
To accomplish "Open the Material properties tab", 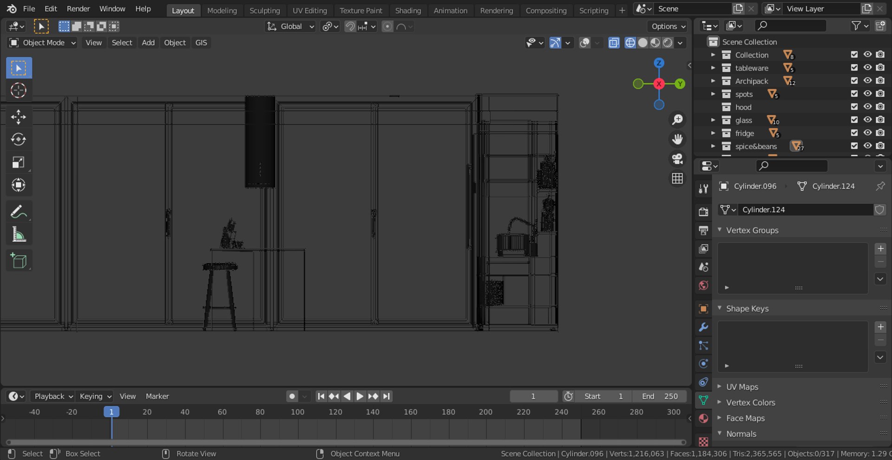I will point(703,418).
